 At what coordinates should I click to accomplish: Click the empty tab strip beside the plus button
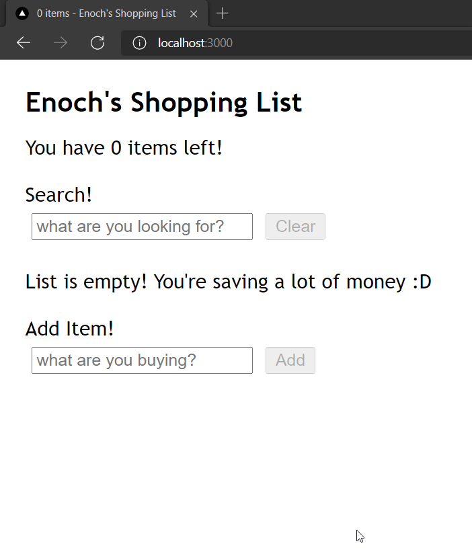point(353,13)
